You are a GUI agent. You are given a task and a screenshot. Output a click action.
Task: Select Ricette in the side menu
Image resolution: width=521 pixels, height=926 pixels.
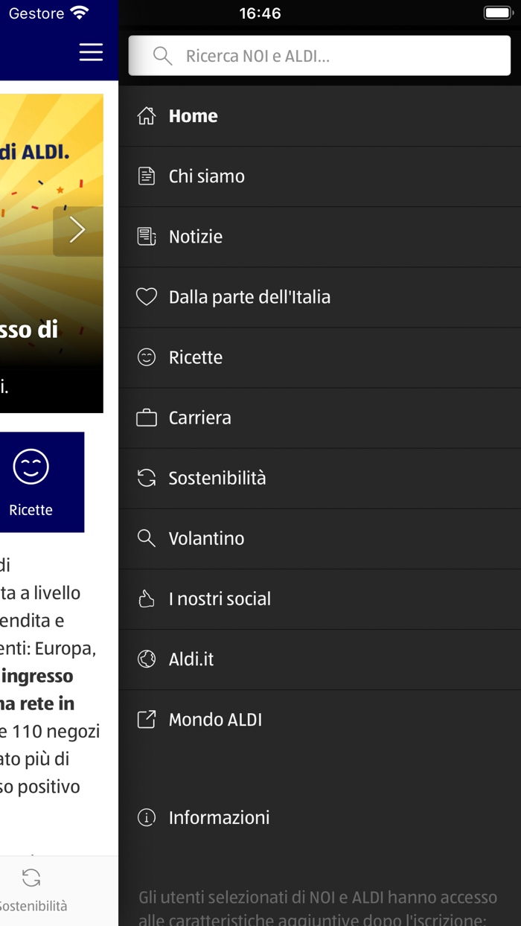(320, 357)
